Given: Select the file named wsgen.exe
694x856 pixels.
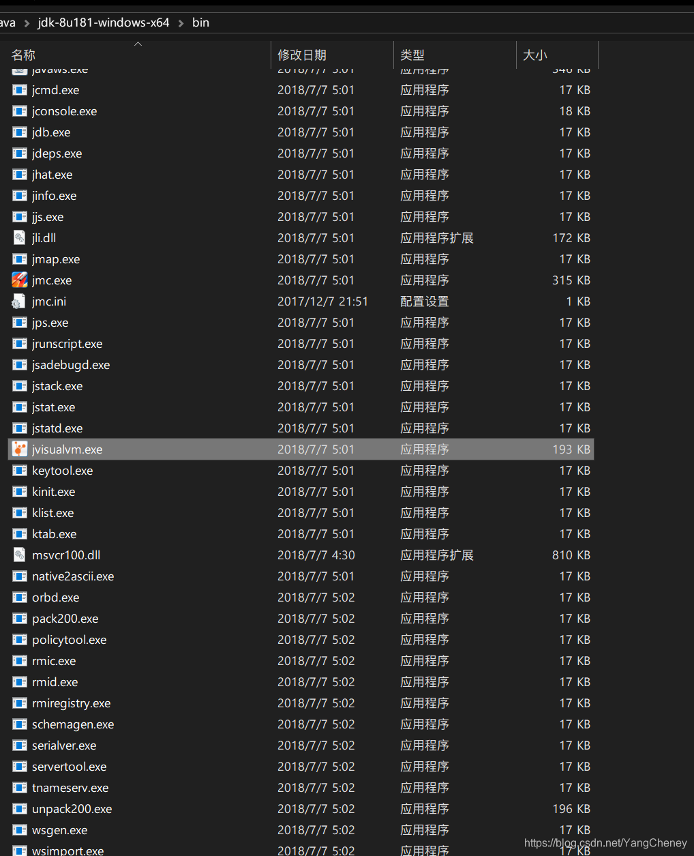Looking at the screenshot, I should pyautogui.click(x=59, y=829).
